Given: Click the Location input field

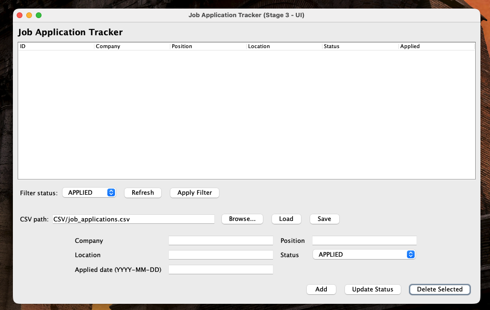Looking at the screenshot, I should coord(220,255).
